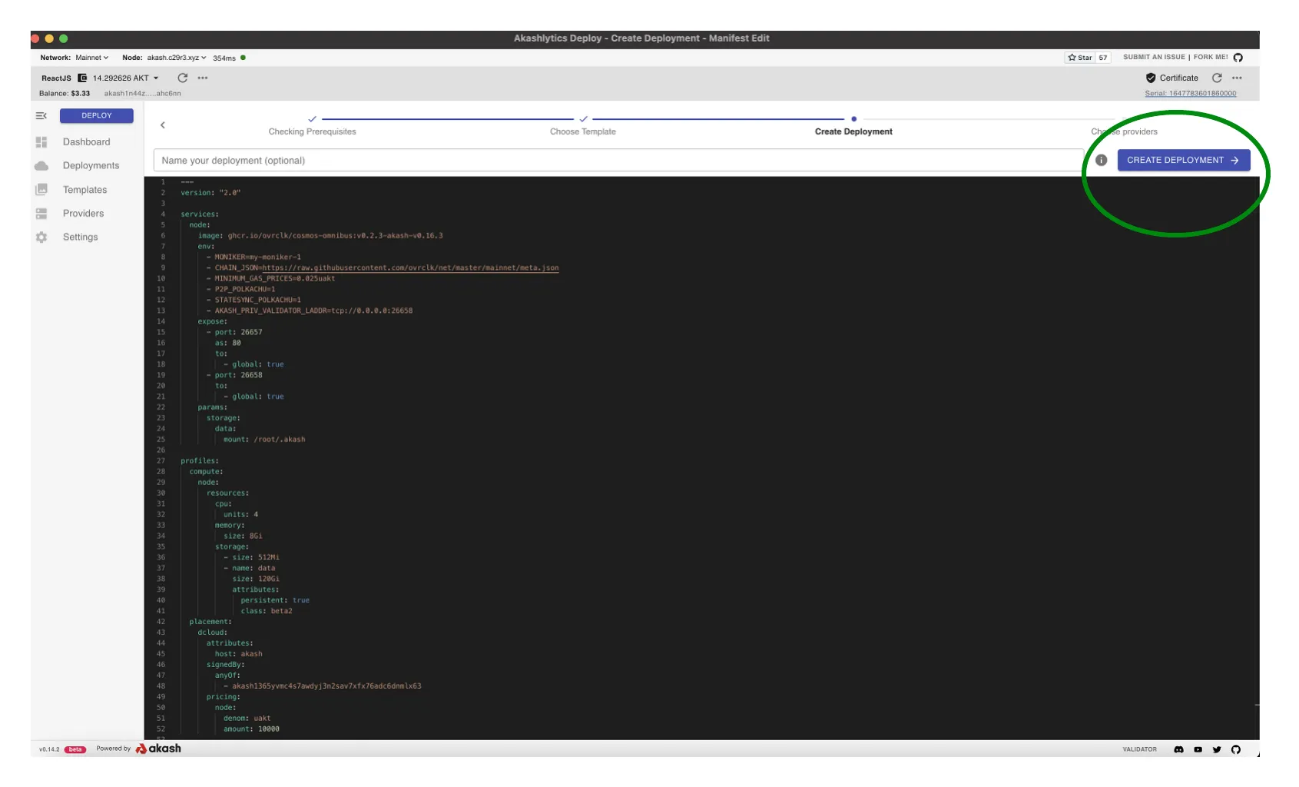The height and width of the screenshot is (787, 1299).
Task: Go back with the left chevron arrow
Action: point(163,125)
